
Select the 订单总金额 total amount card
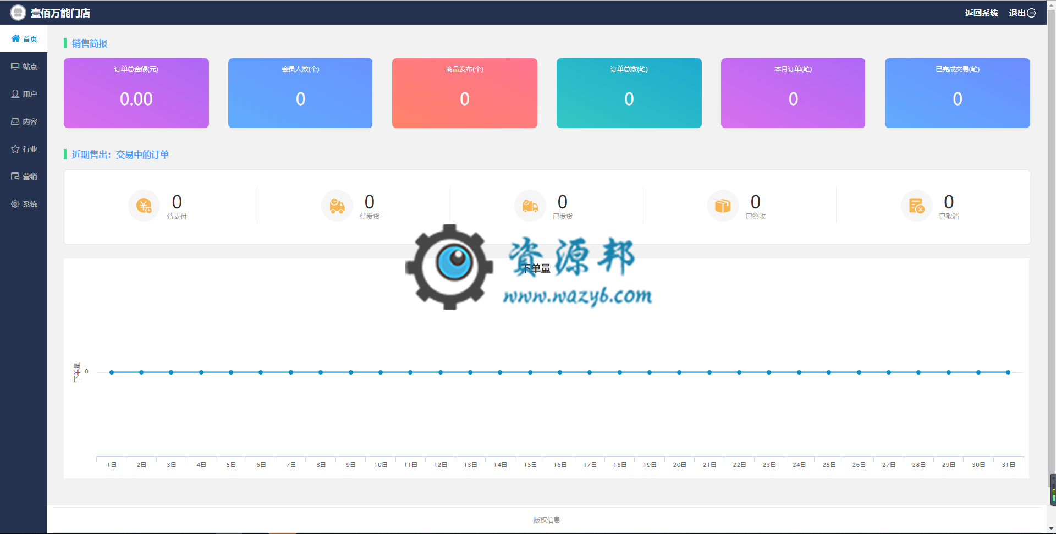click(136, 93)
